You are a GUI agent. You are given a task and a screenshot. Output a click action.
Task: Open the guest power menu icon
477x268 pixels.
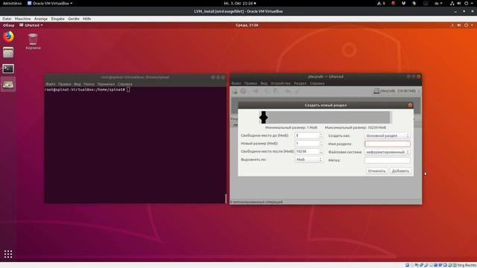tap(466, 25)
